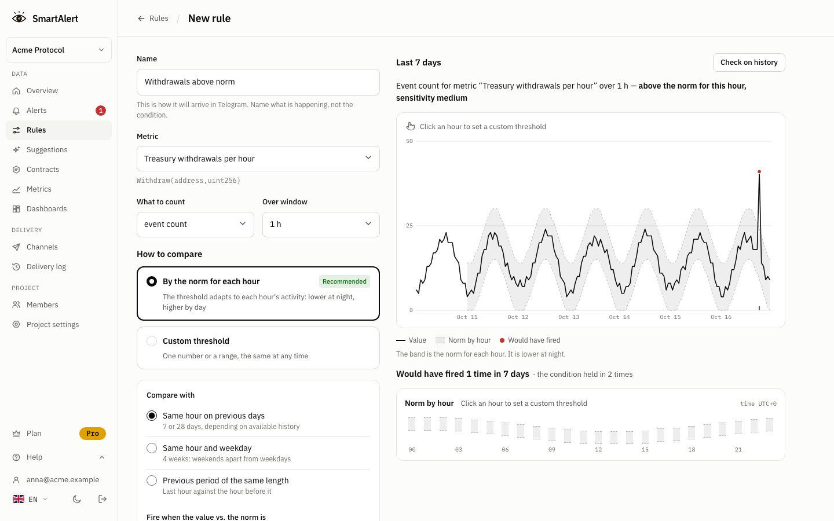Open Suggestions in the sidebar
834x521 pixels.
(58, 150)
